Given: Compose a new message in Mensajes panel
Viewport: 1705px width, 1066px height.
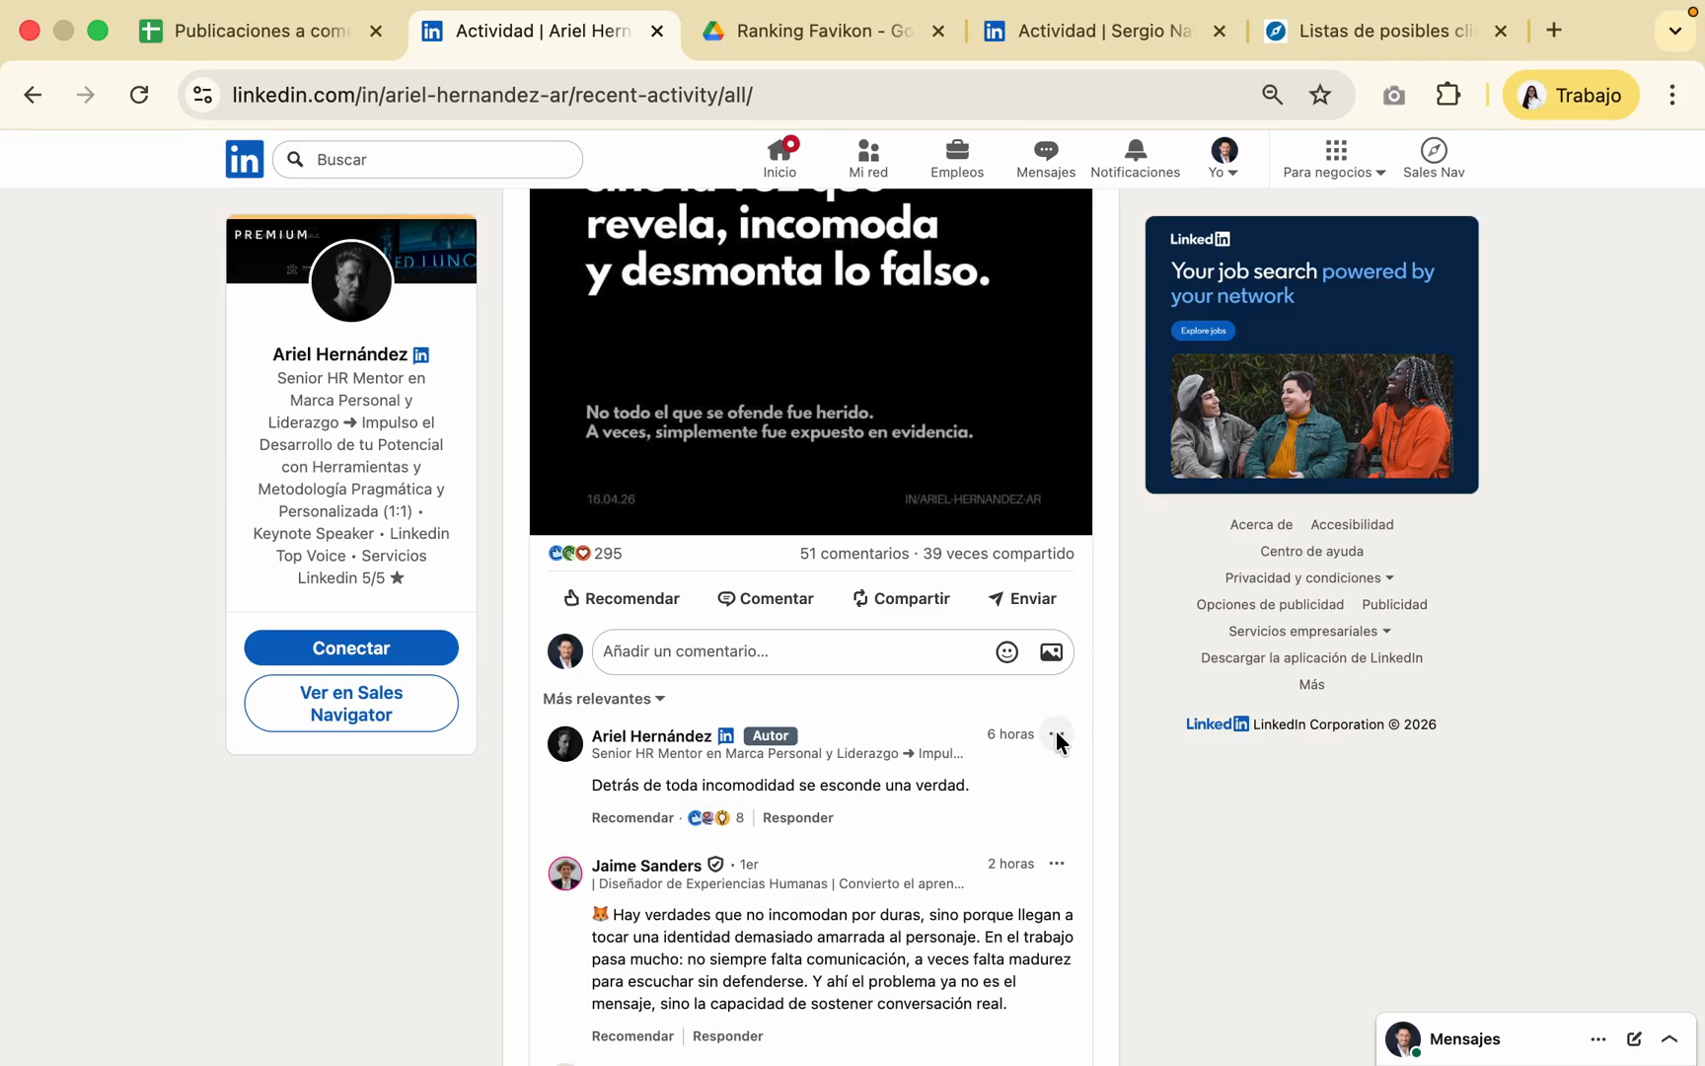Looking at the screenshot, I should [x=1634, y=1038].
